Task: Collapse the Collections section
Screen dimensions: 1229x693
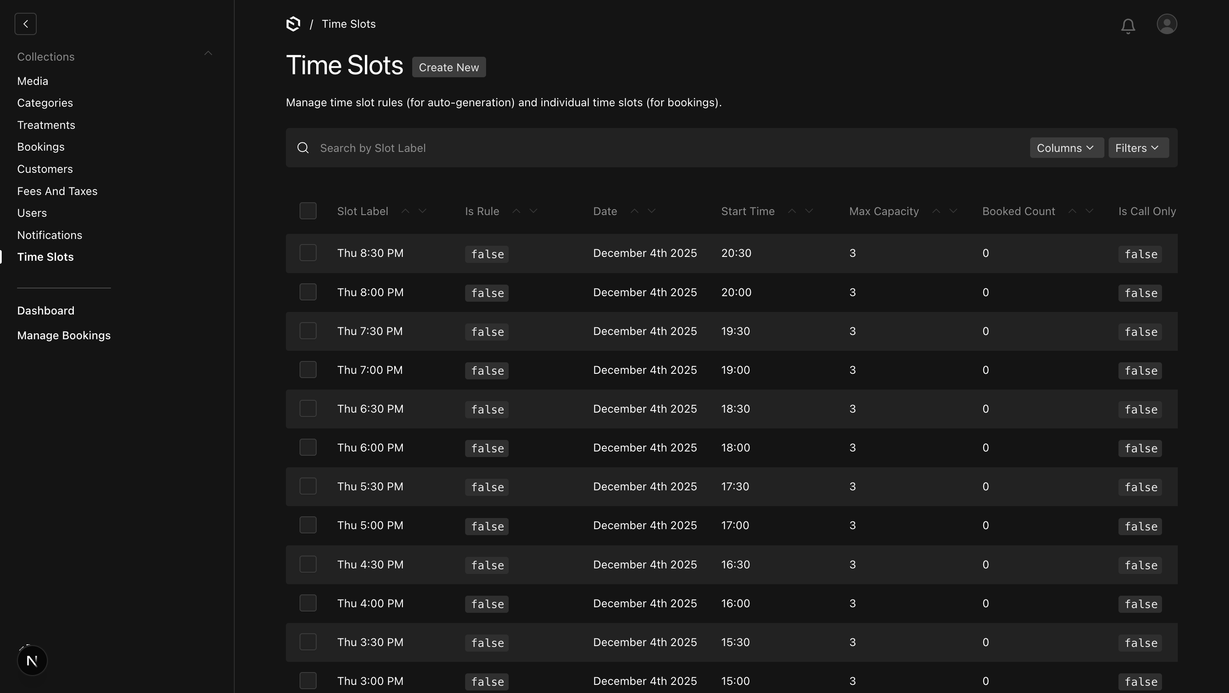Action: [x=209, y=53]
